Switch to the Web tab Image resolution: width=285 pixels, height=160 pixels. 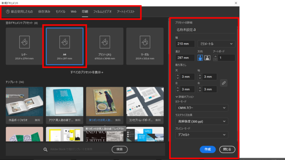[73, 12]
